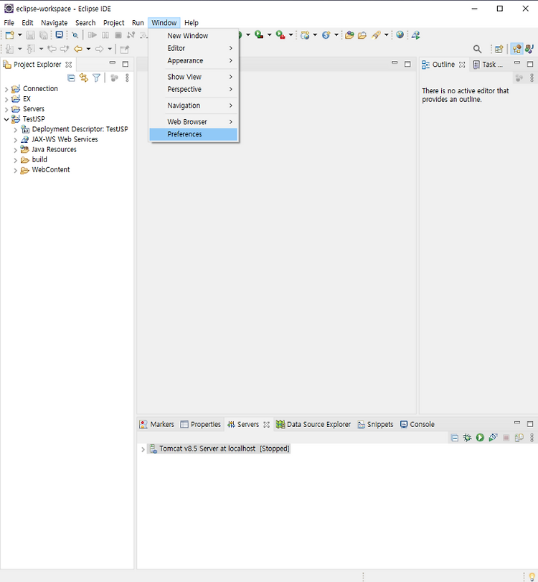The width and height of the screenshot is (538, 582).
Task: Select Preferences in the Window menu
Action: (193, 134)
